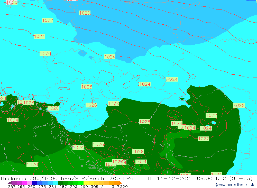This screenshot has width=257, height=188.
Task: Click the legend value 320
Action: coord(124,187)
